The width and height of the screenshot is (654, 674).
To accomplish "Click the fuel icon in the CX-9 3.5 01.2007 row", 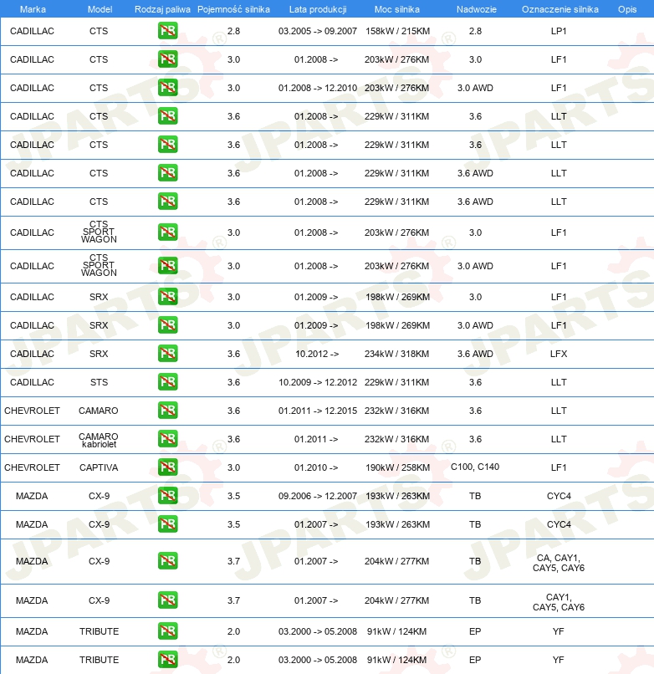I will [168, 524].
